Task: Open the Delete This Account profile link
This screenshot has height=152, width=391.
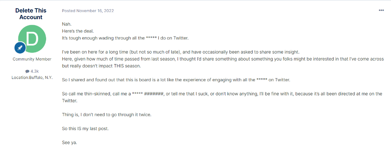Action: click(x=31, y=14)
